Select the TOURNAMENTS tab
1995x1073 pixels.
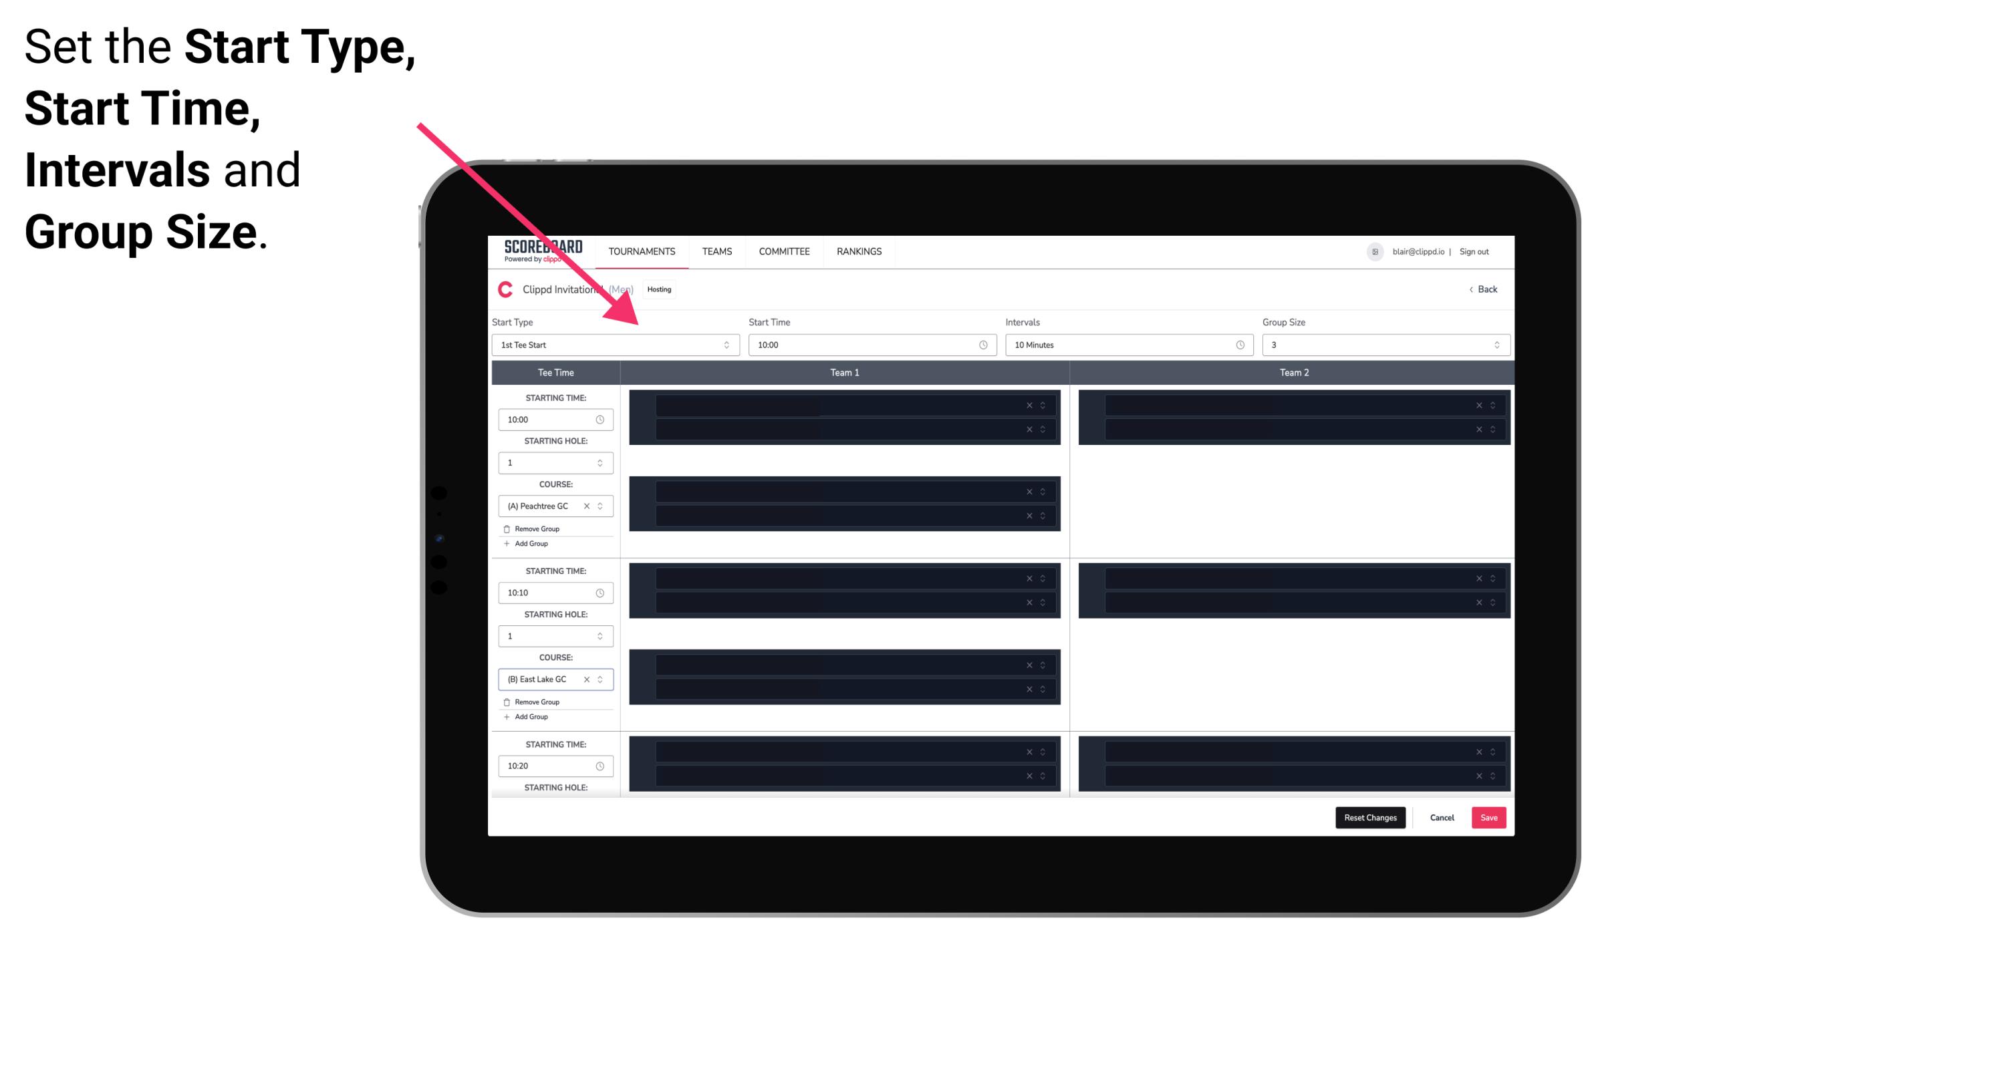pos(644,251)
